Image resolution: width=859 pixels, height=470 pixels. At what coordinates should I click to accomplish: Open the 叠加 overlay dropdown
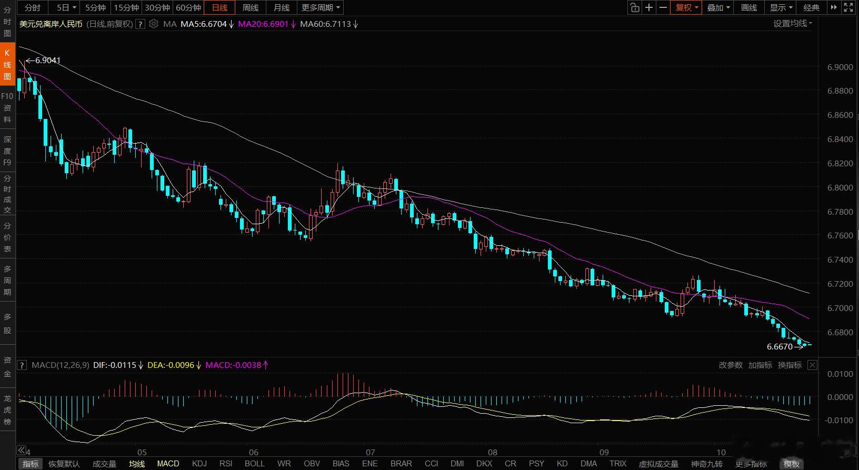point(718,7)
